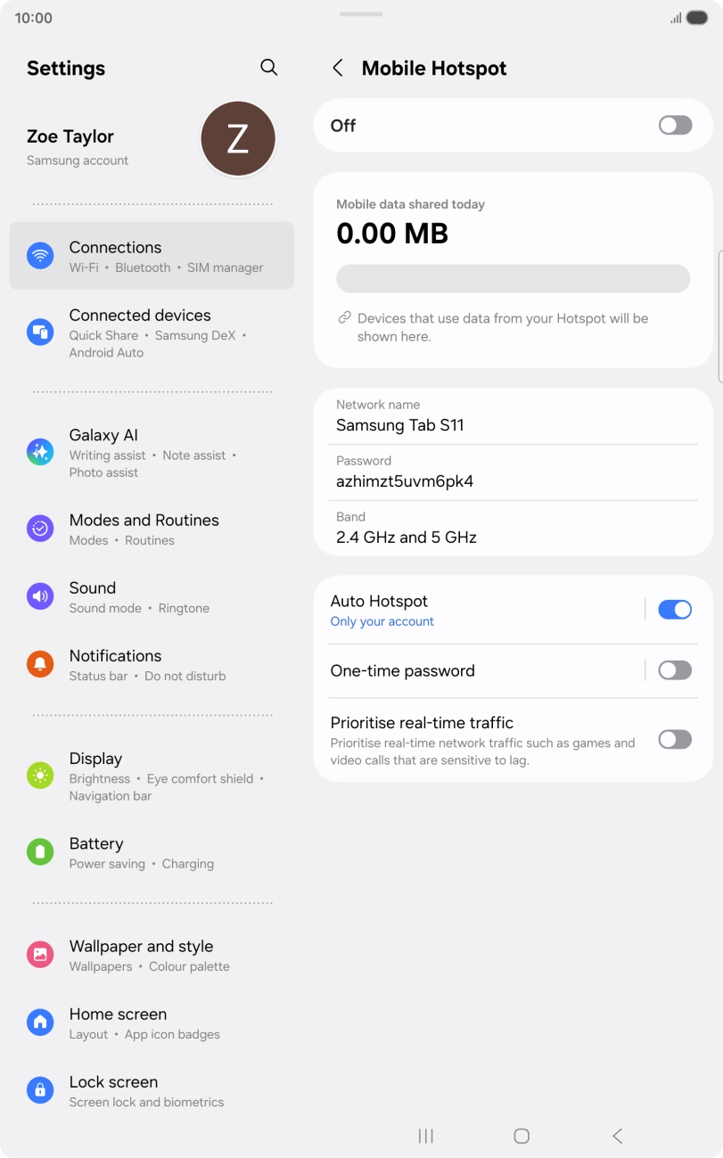Open Connections settings category

(x=152, y=256)
